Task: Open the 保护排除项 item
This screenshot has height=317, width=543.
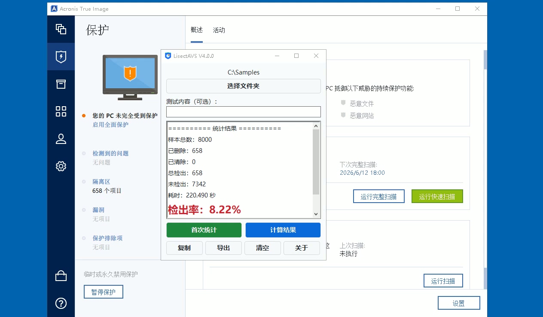Action: tap(107, 238)
